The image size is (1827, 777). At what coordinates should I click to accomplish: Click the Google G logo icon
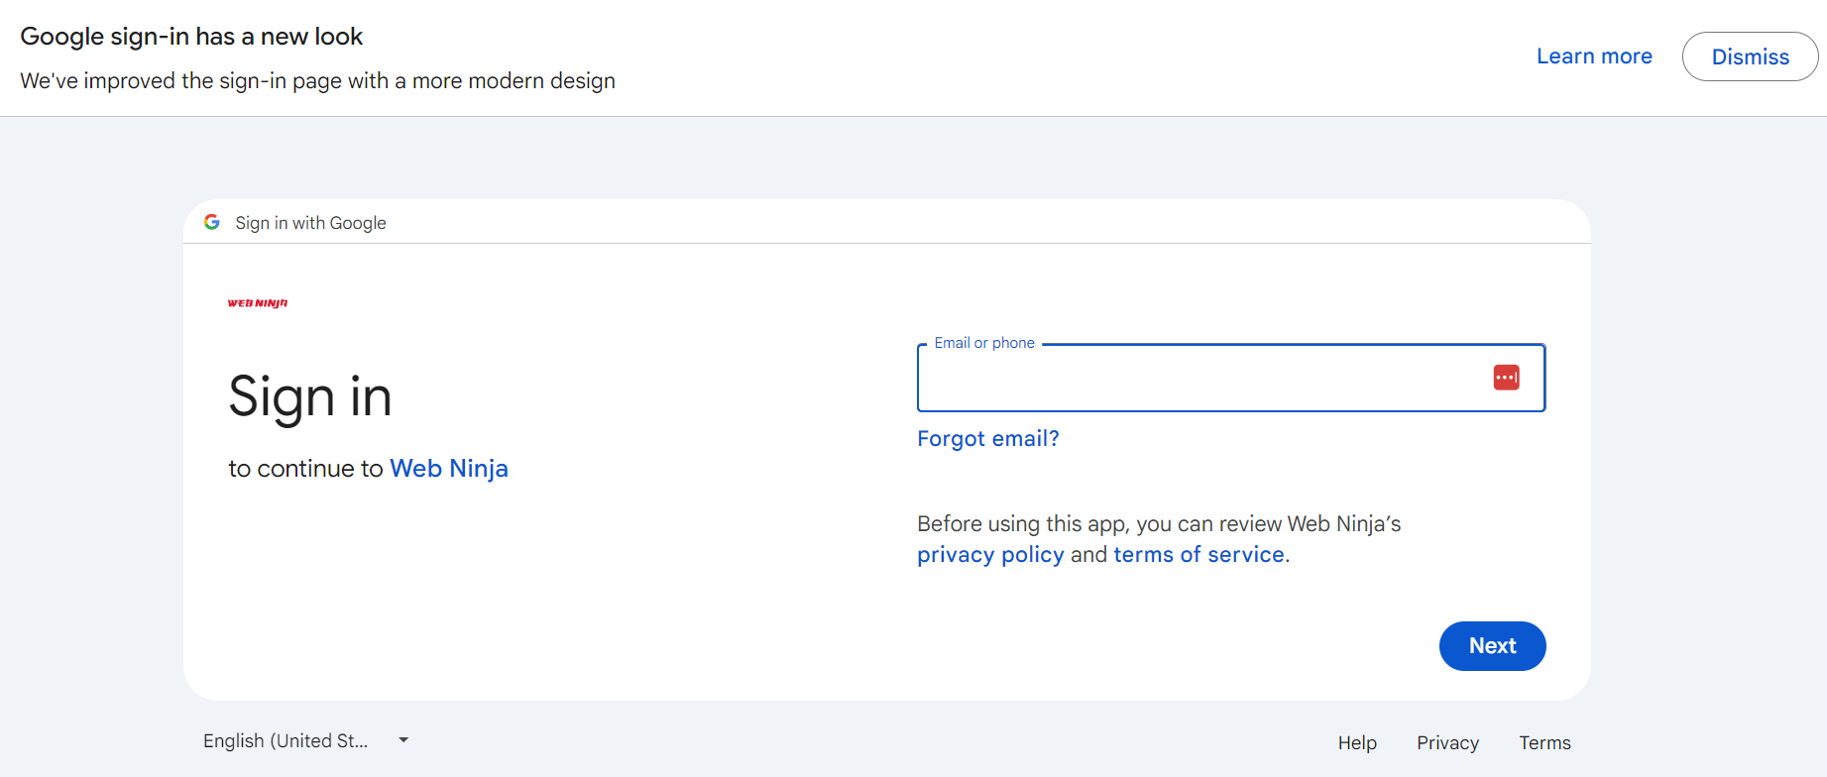(x=211, y=222)
